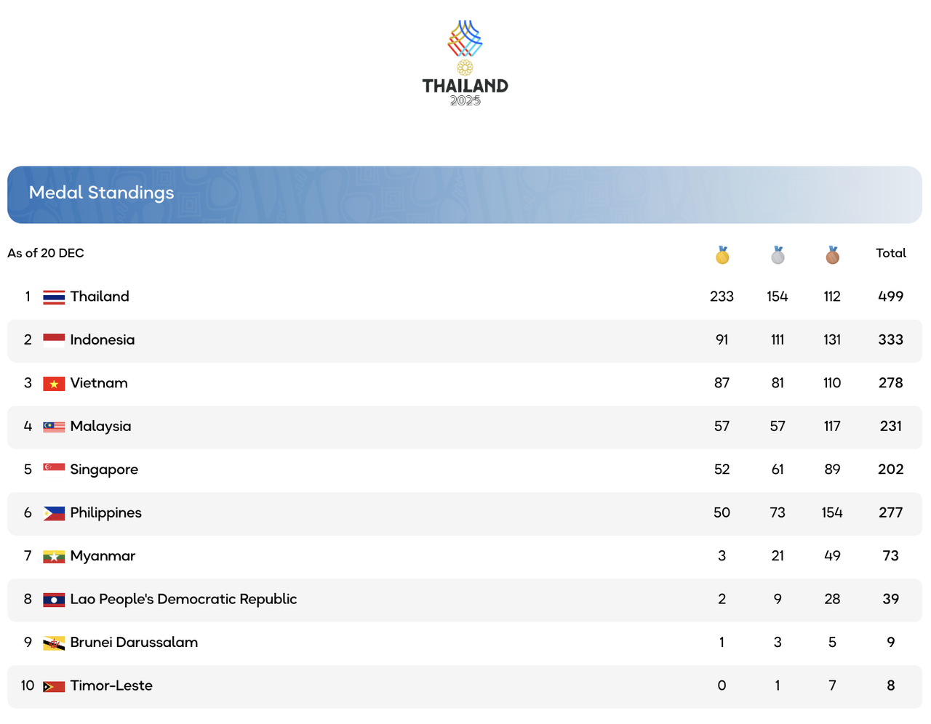Click the Philippines flag icon
Screen dimensions: 931x724
(54, 513)
